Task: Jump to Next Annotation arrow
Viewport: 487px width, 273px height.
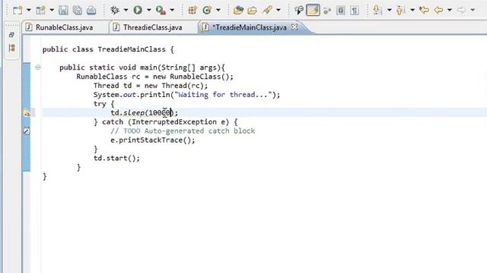Action: coord(377,10)
